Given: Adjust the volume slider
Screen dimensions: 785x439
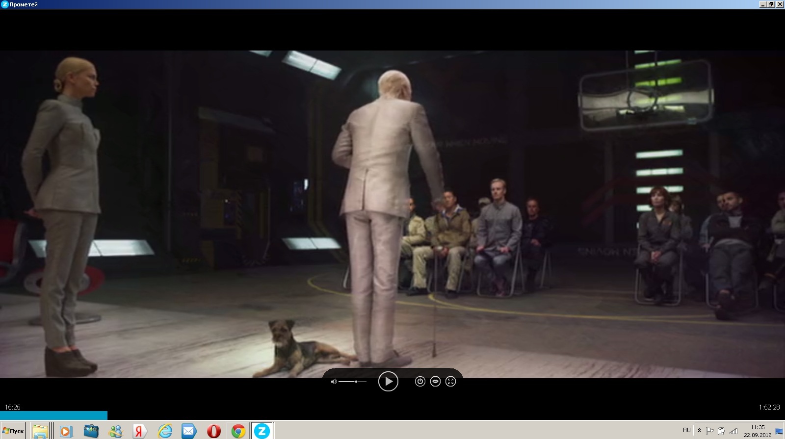Looking at the screenshot, I should pyautogui.click(x=352, y=382).
